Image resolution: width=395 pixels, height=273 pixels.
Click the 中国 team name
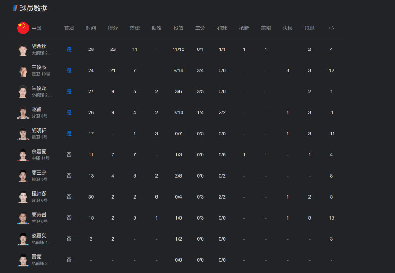[x=37, y=28]
